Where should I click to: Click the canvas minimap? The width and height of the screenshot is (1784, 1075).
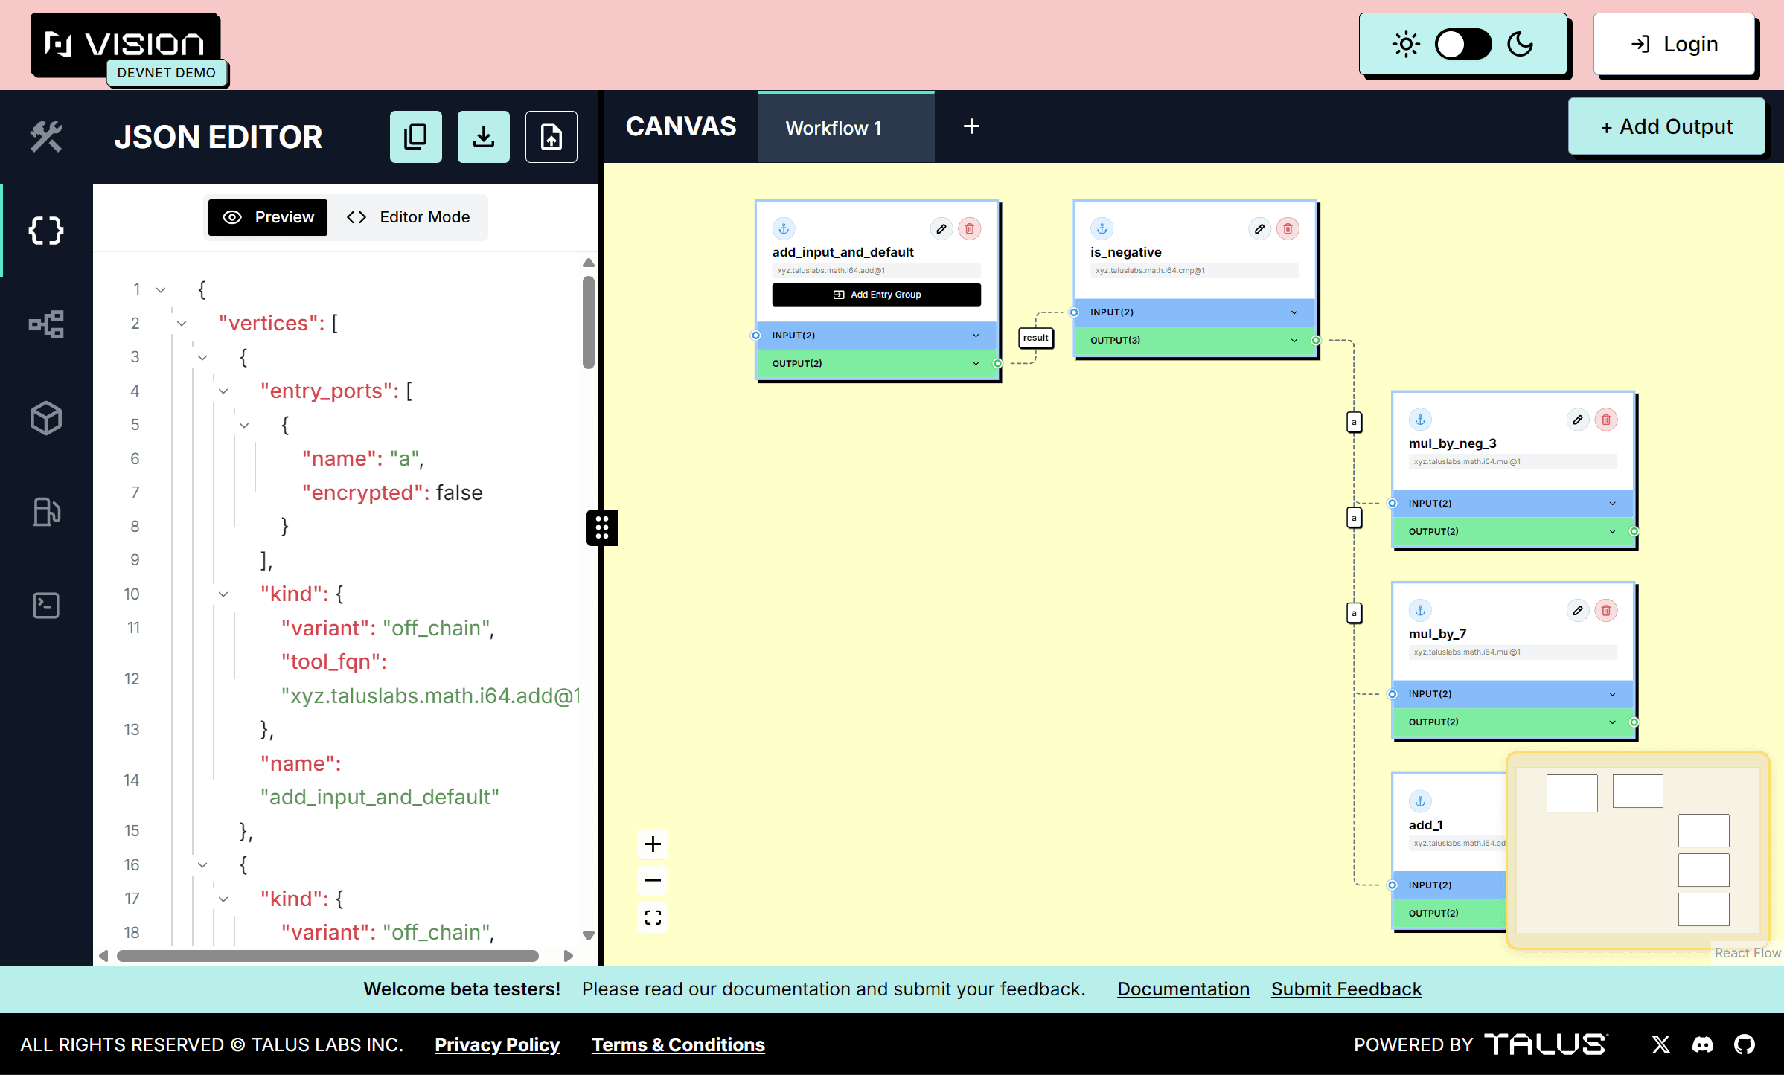pyautogui.click(x=1637, y=850)
